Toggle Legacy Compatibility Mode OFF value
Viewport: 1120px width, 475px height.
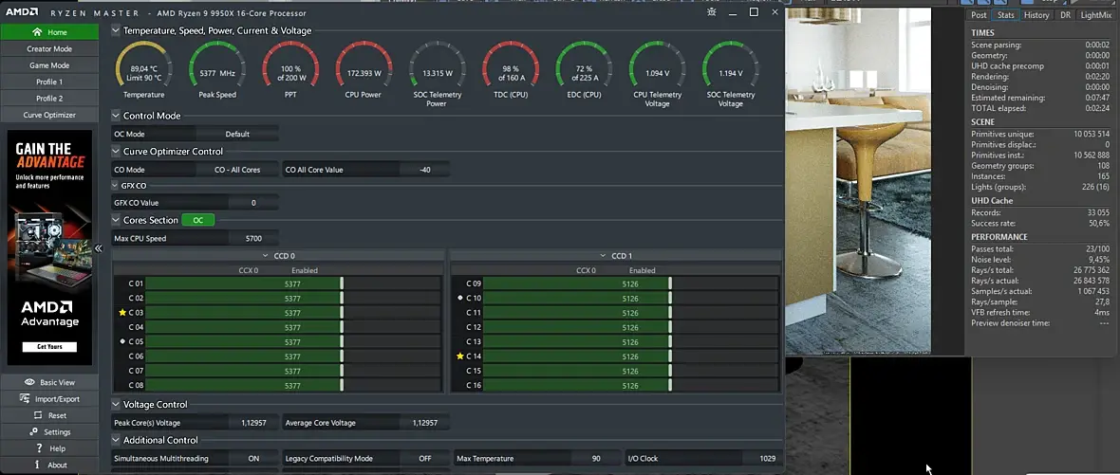(x=424, y=458)
